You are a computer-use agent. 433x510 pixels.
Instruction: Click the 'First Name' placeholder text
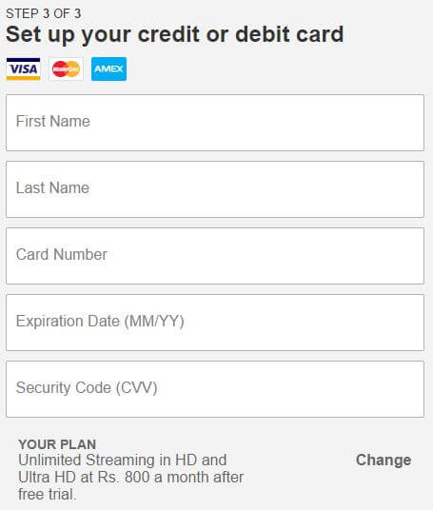(x=53, y=122)
